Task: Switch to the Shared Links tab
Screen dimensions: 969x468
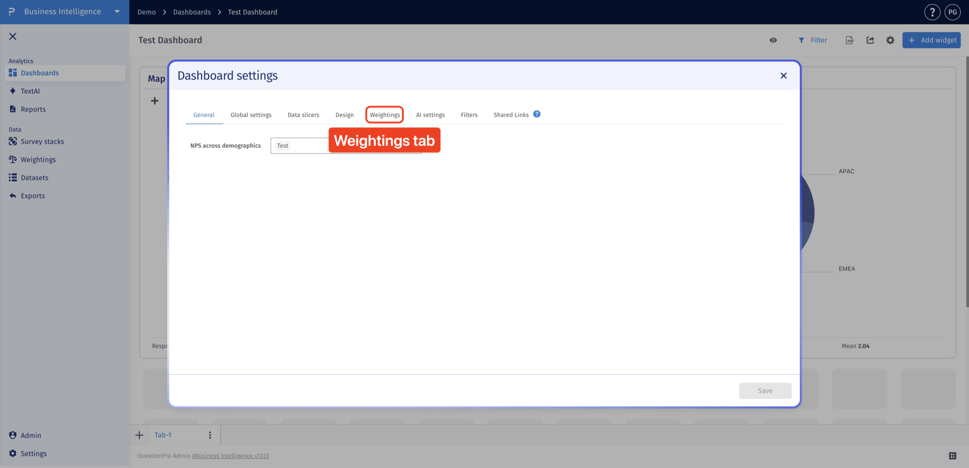Action: [511, 115]
